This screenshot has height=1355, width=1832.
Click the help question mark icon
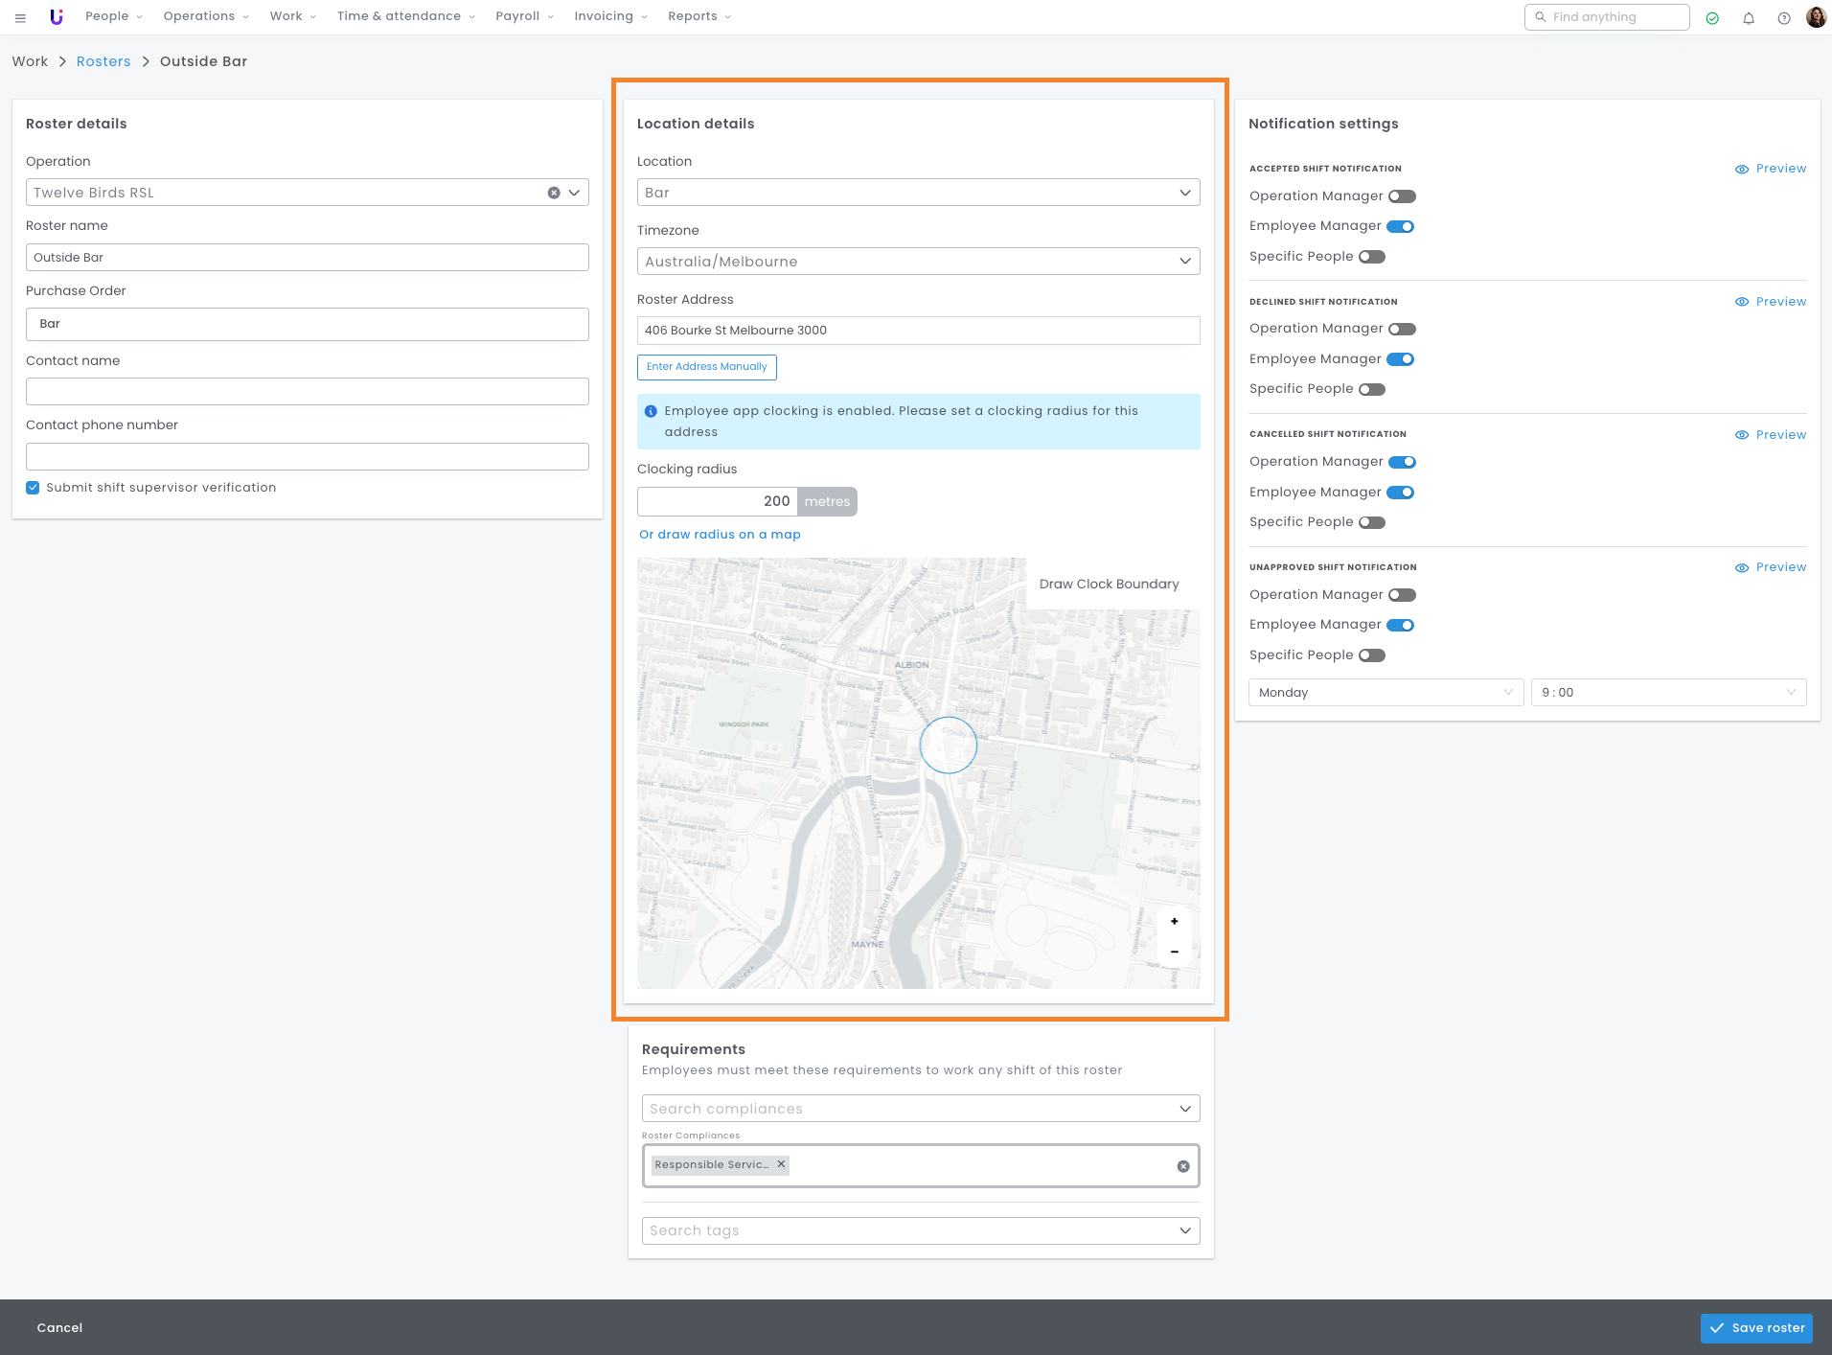1784,18
